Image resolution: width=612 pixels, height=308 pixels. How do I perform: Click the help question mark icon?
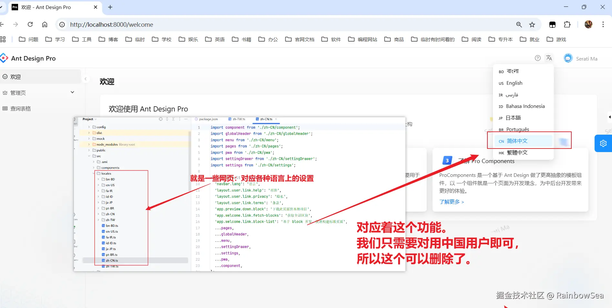537,58
